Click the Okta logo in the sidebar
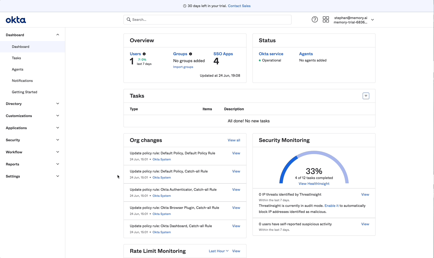Viewport: 434px width, 258px height. (16, 20)
